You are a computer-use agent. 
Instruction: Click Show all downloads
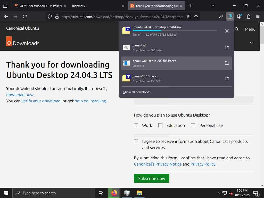point(137,92)
